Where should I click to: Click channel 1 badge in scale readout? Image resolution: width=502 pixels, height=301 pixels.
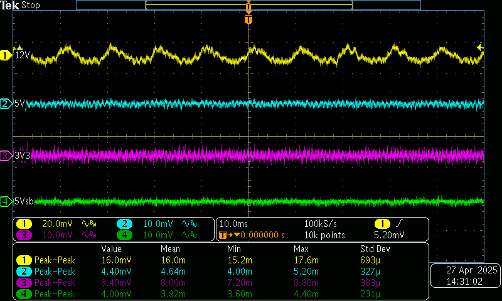pos(24,224)
